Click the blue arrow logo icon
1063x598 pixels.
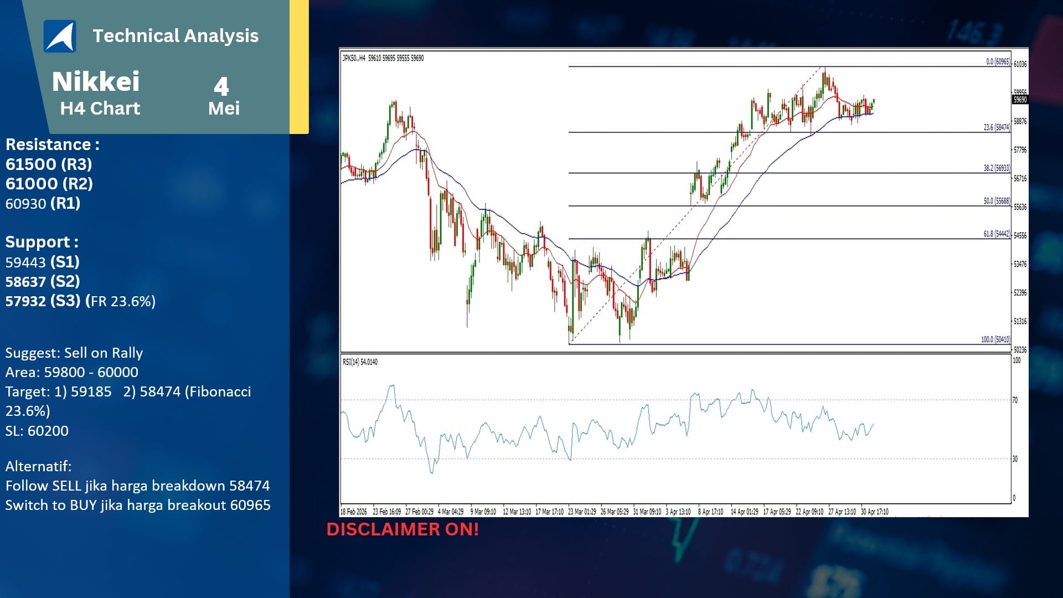60,36
